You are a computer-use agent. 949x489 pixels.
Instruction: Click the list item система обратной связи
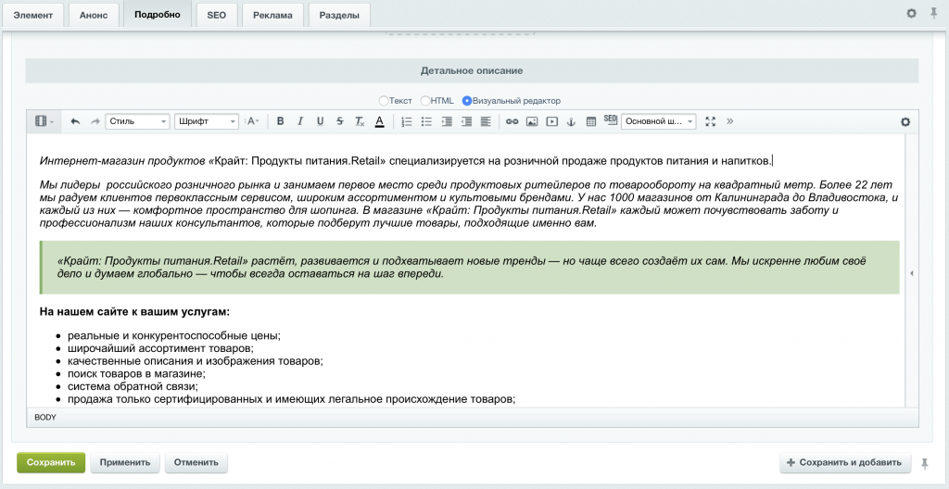[x=133, y=387]
